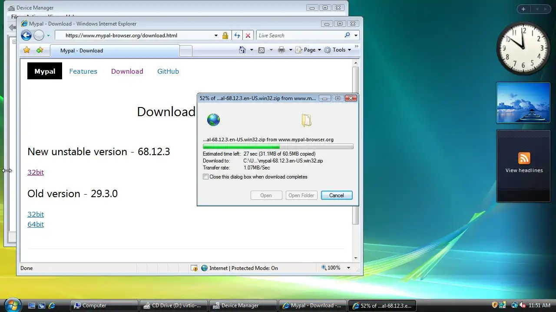Expand the Feeds dropdown arrow
556x312 pixels.
(271, 50)
